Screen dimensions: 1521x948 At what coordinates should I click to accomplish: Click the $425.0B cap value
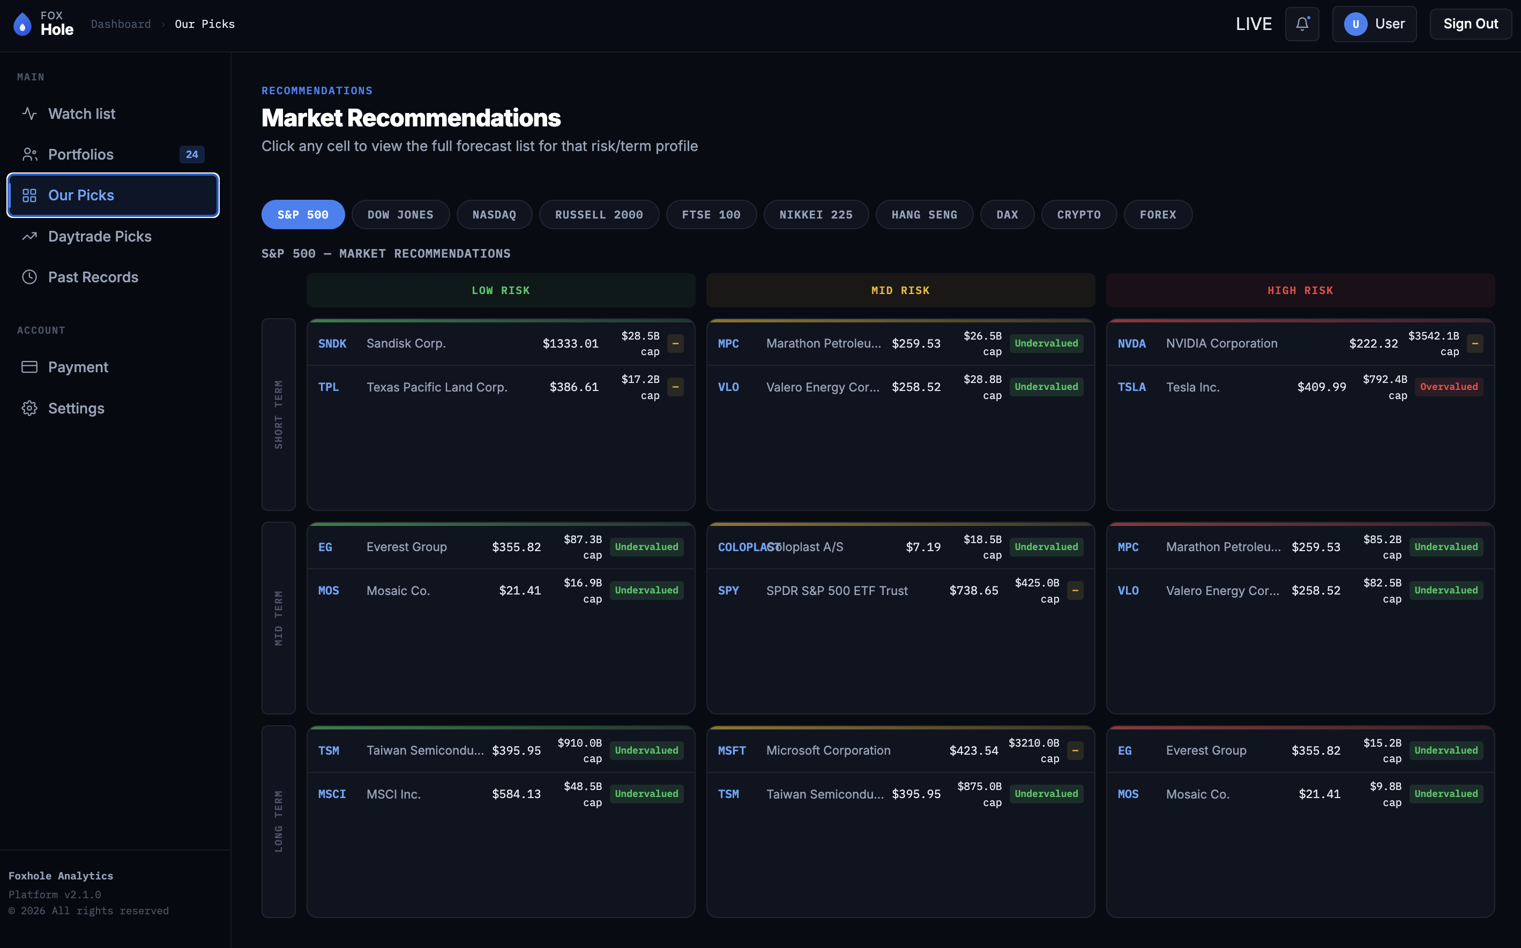click(1037, 583)
